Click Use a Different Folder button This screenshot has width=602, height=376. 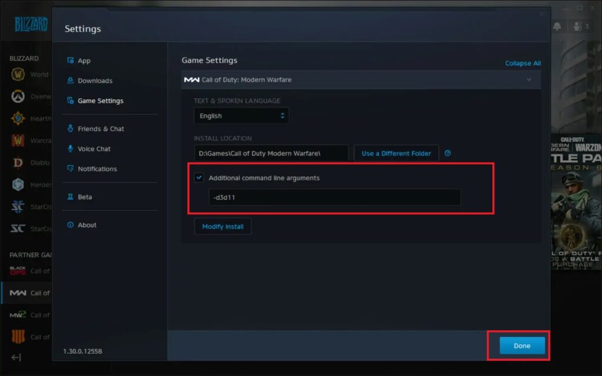(x=396, y=153)
